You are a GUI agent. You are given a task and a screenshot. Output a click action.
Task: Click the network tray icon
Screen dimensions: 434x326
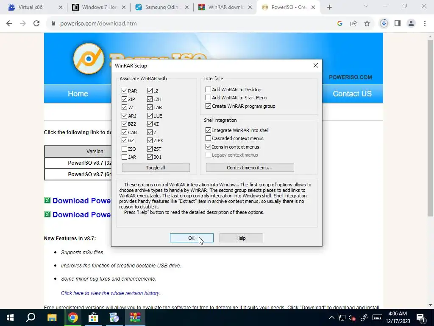(342, 318)
